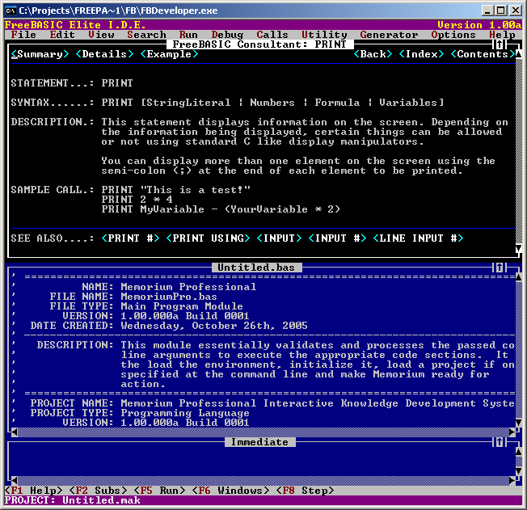The height and width of the screenshot is (510, 527).
Task: Maximize the Untitled.bas editor window
Action: 500,268
